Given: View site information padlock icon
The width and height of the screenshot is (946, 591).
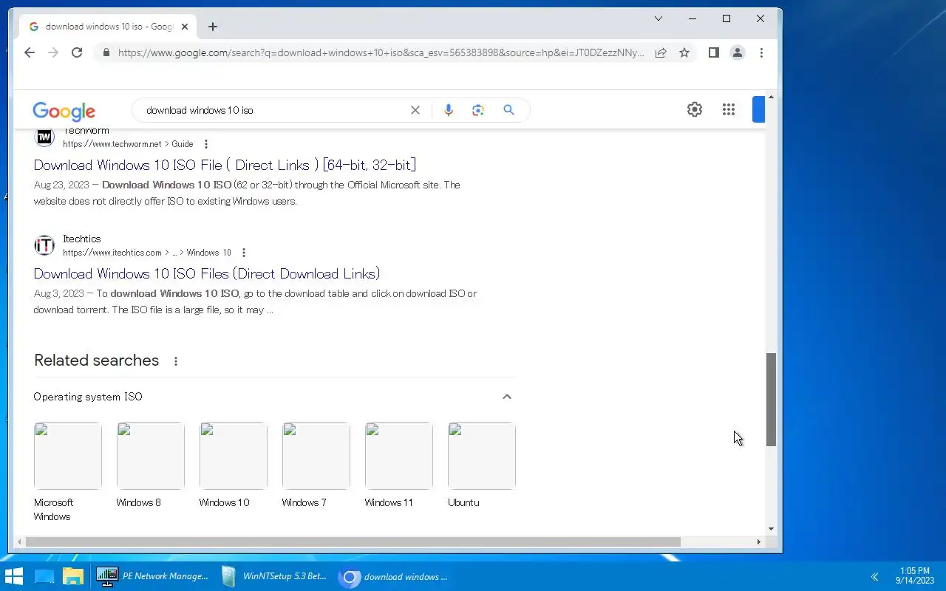Looking at the screenshot, I should click(106, 52).
